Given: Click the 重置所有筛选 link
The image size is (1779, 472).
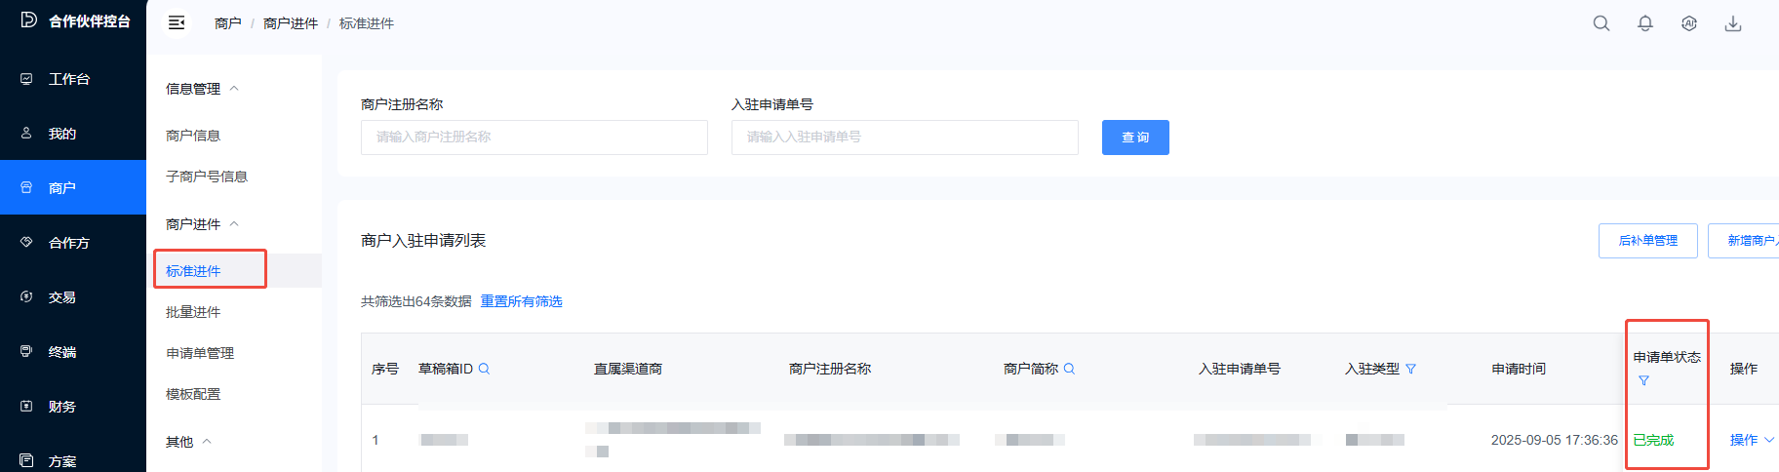Looking at the screenshot, I should tap(522, 301).
